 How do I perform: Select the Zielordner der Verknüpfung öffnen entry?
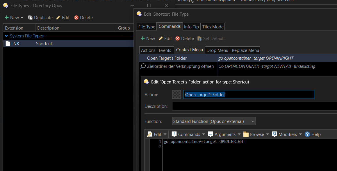point(180,66)
